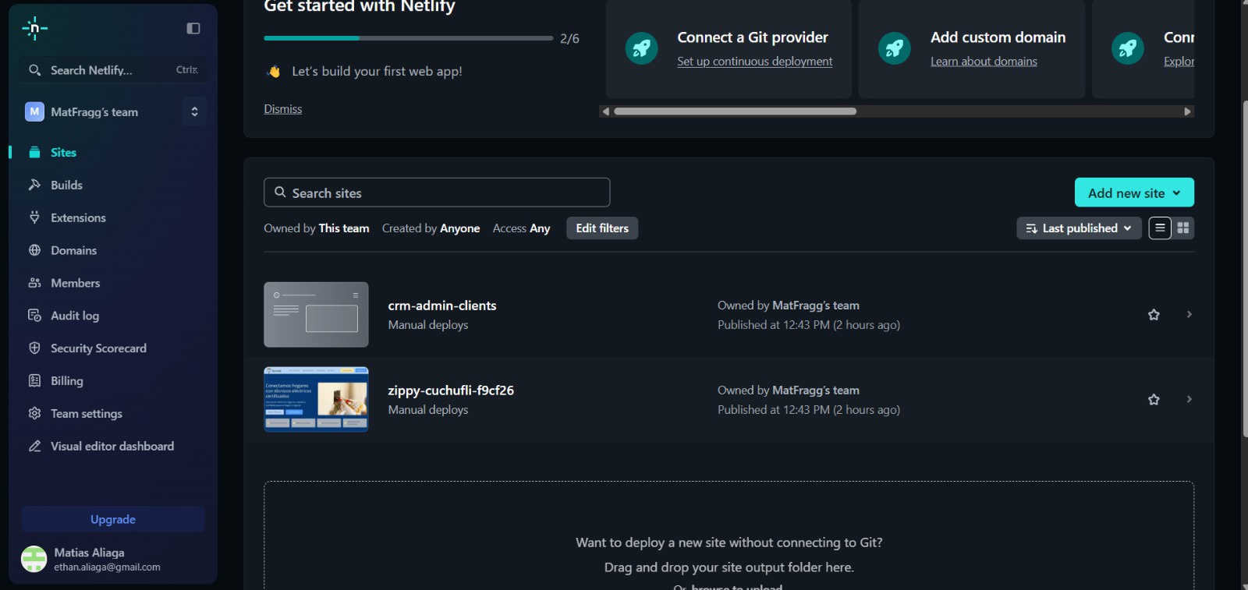Click the crm-admin-clients site name
The height and width of the screenshot is (590, 1248).
coord(442,306)
